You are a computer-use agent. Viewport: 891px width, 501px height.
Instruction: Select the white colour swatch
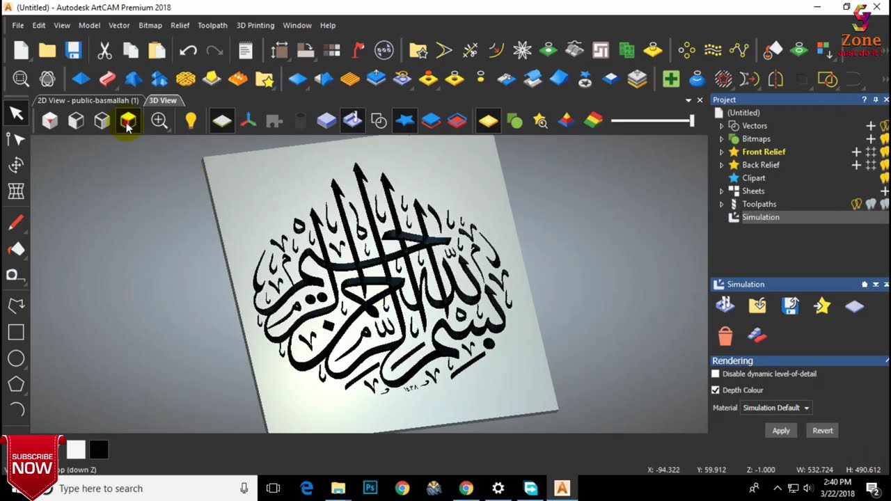(76, 450)
